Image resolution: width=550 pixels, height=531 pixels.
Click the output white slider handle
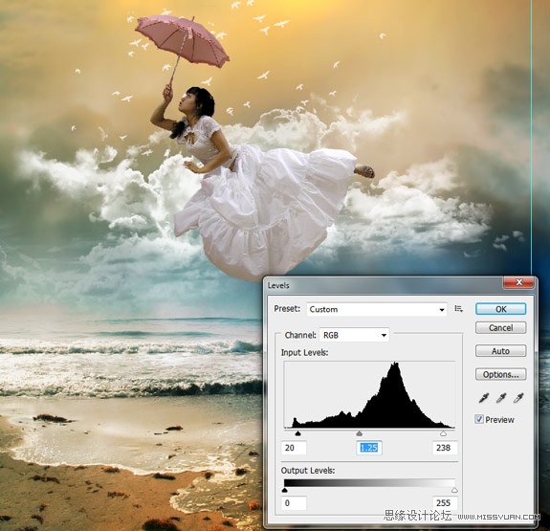454,490
